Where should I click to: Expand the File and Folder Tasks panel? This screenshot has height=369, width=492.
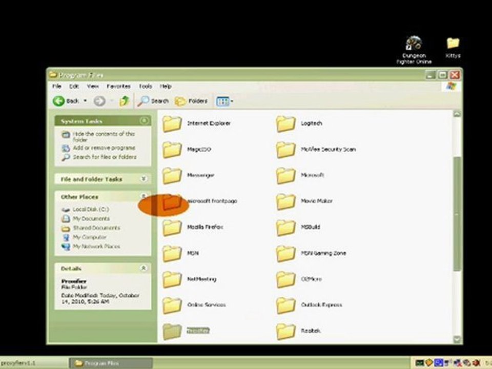[143, 179]
